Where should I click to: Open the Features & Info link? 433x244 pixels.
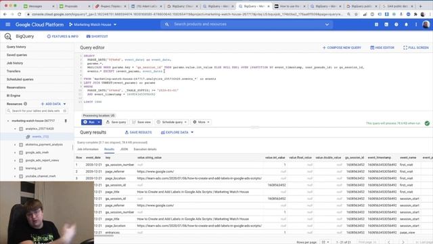point(63,36)
